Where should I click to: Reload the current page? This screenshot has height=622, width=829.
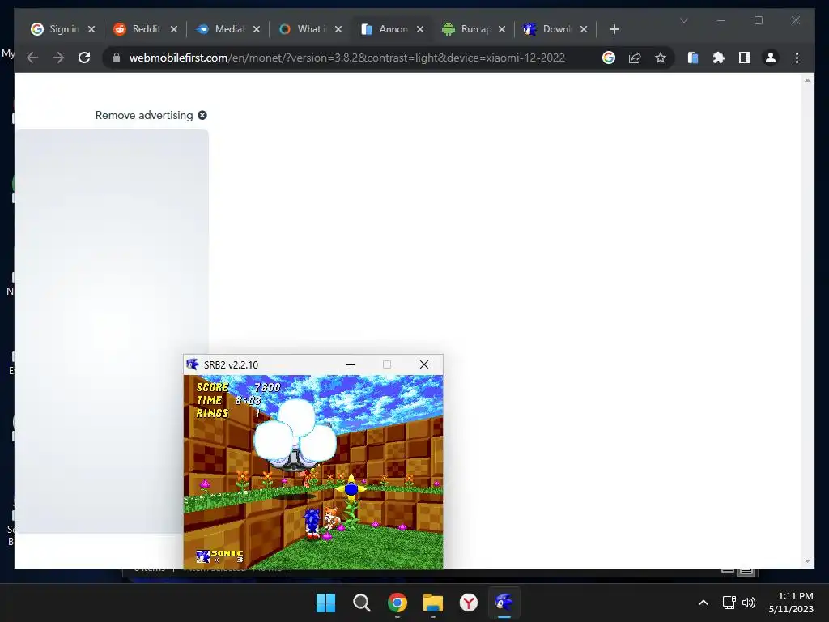[x=84, y=58]
